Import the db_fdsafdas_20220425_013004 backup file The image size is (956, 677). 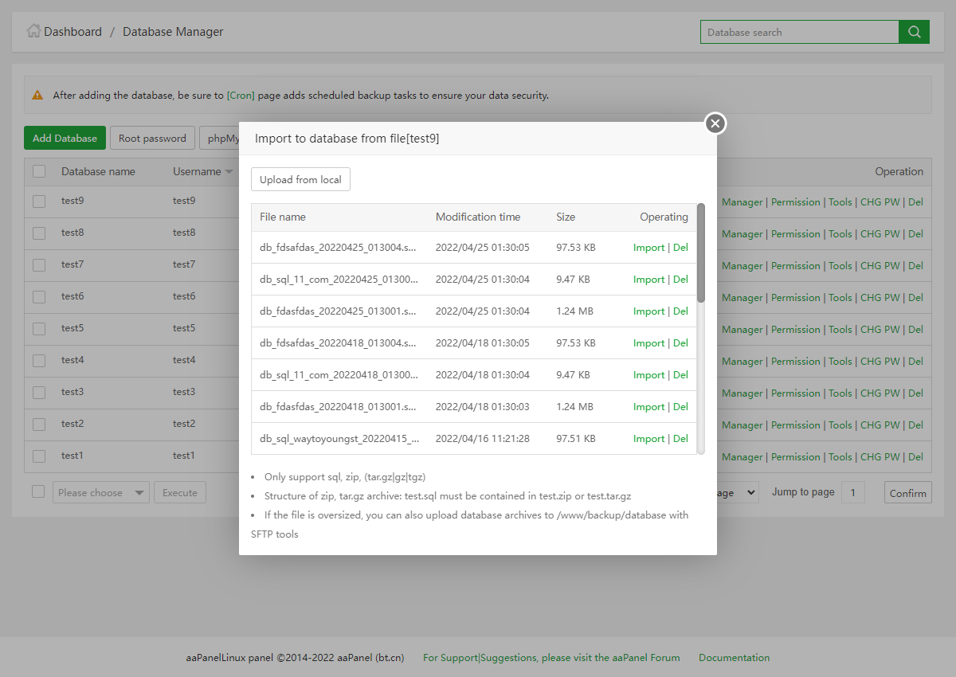click(648, 248)
